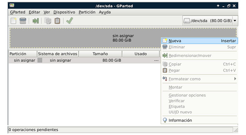246x135 pixels.
Task: Click the GParted app icon in title bar
Action: click(12, 5)
